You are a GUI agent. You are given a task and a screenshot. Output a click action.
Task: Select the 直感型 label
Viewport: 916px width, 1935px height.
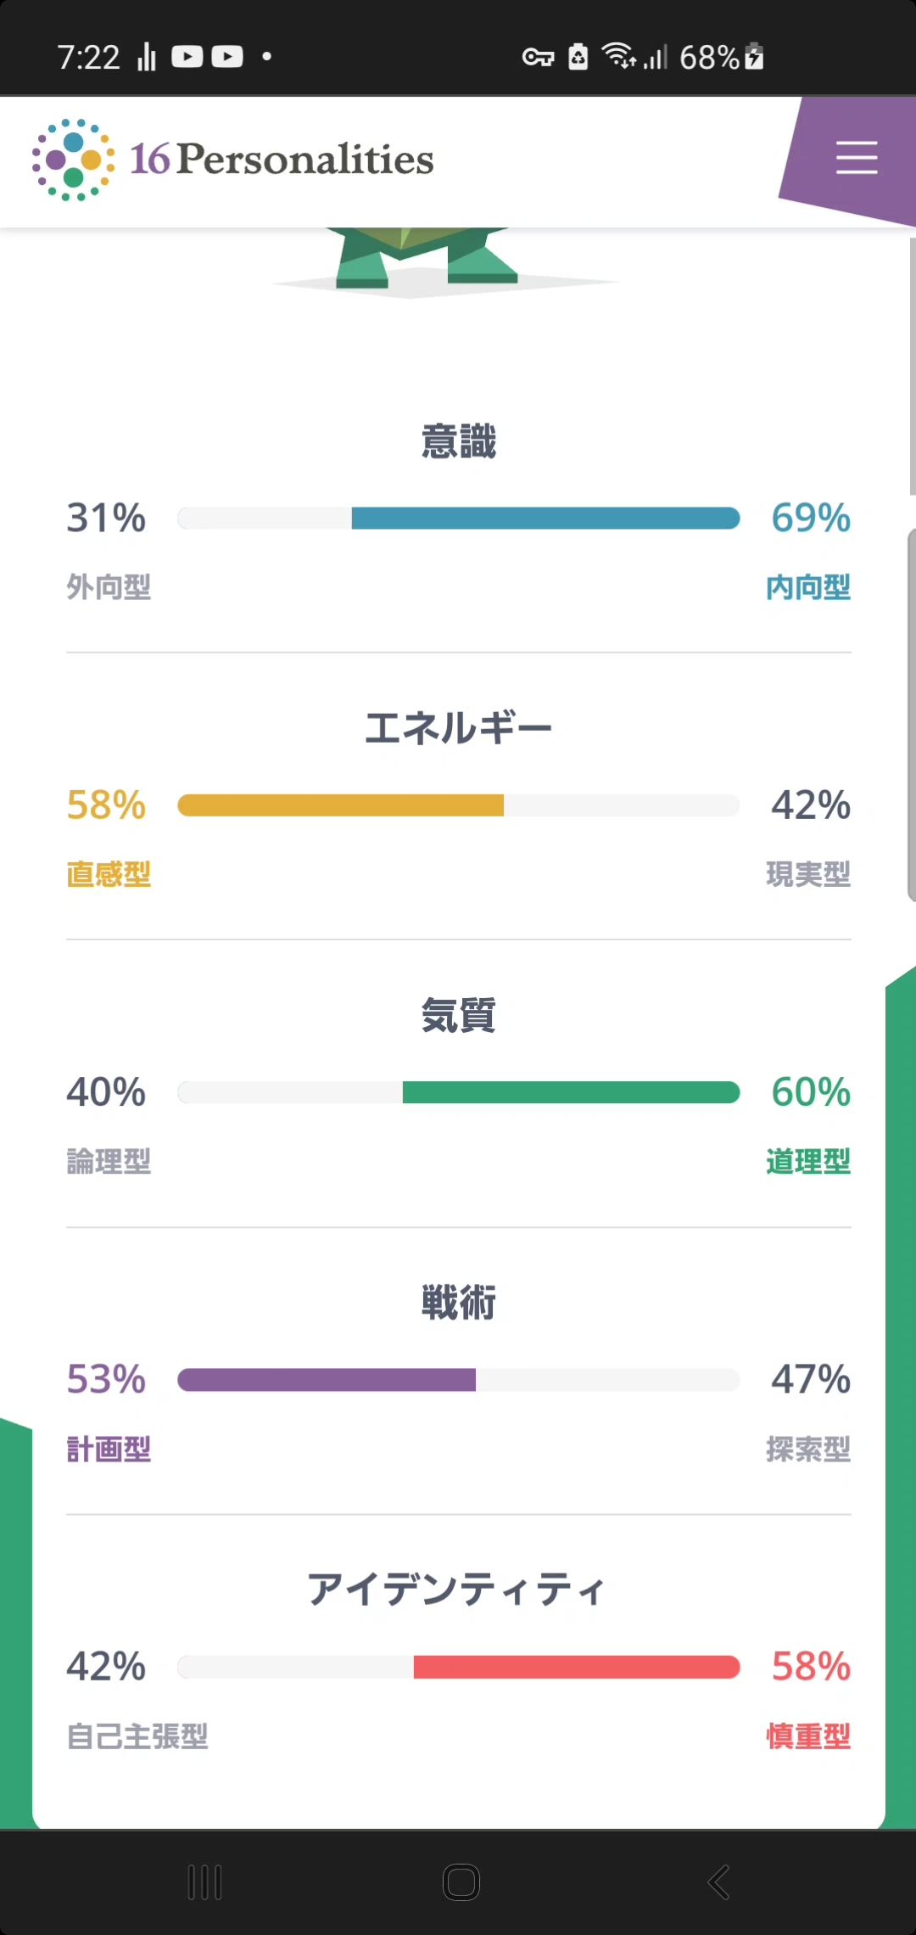coord(109,874)
